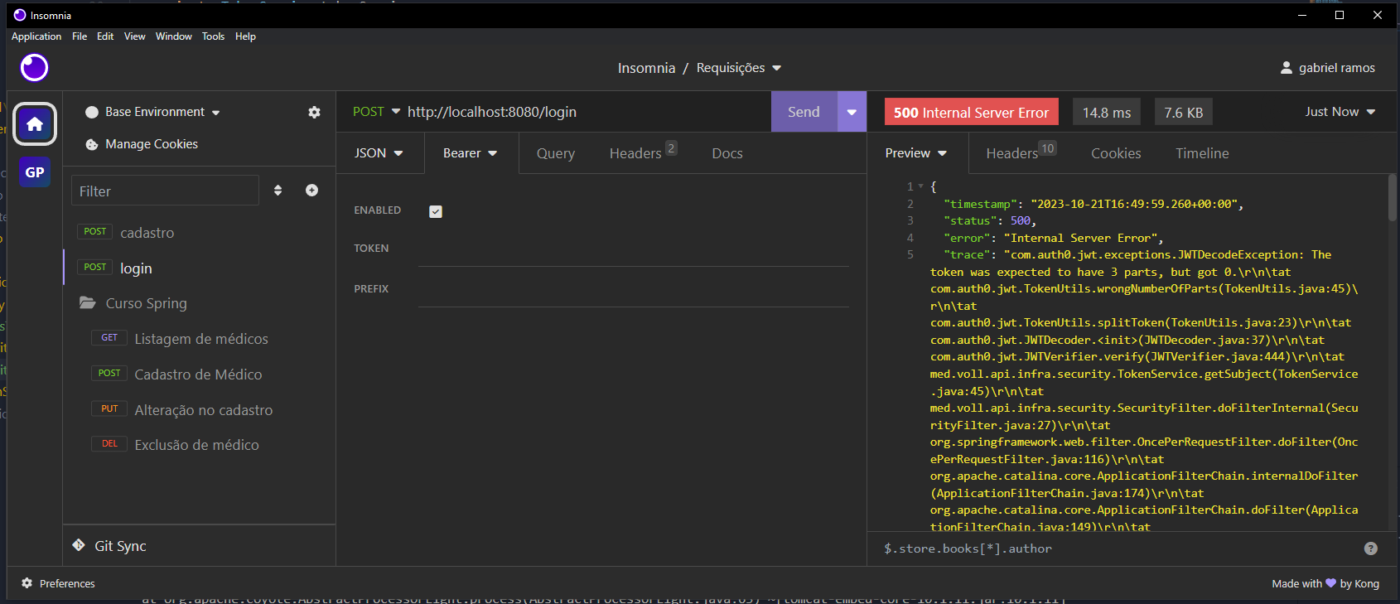Select Exclusão de médico DEL request
The height and width of the screenshot is (604, 1400).
[199, 445]
